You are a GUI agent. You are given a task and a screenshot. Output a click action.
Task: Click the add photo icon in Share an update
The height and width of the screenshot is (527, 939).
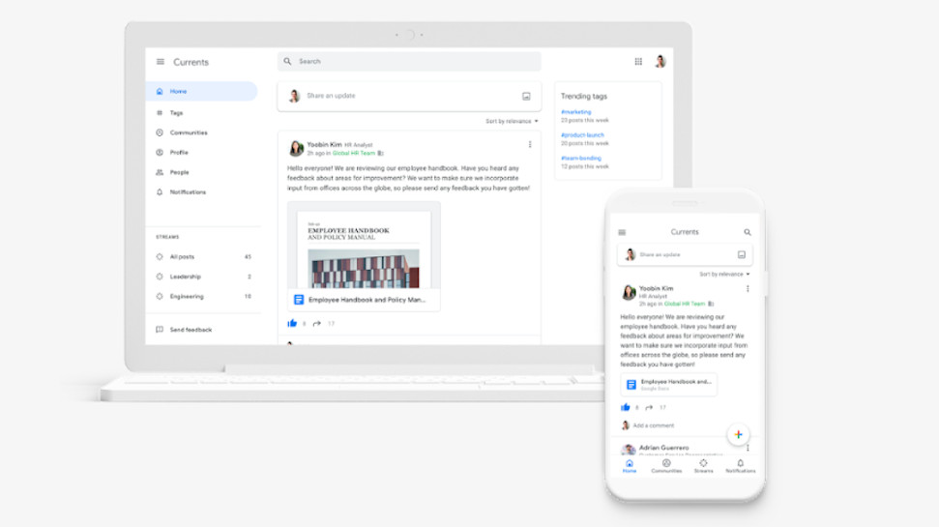click(526, 96)
